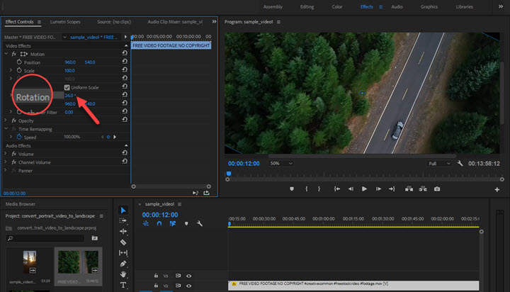Screen dimensions: 510x292
Task: Expand the Opacity effect properties
Action: (x=6, y=120)
